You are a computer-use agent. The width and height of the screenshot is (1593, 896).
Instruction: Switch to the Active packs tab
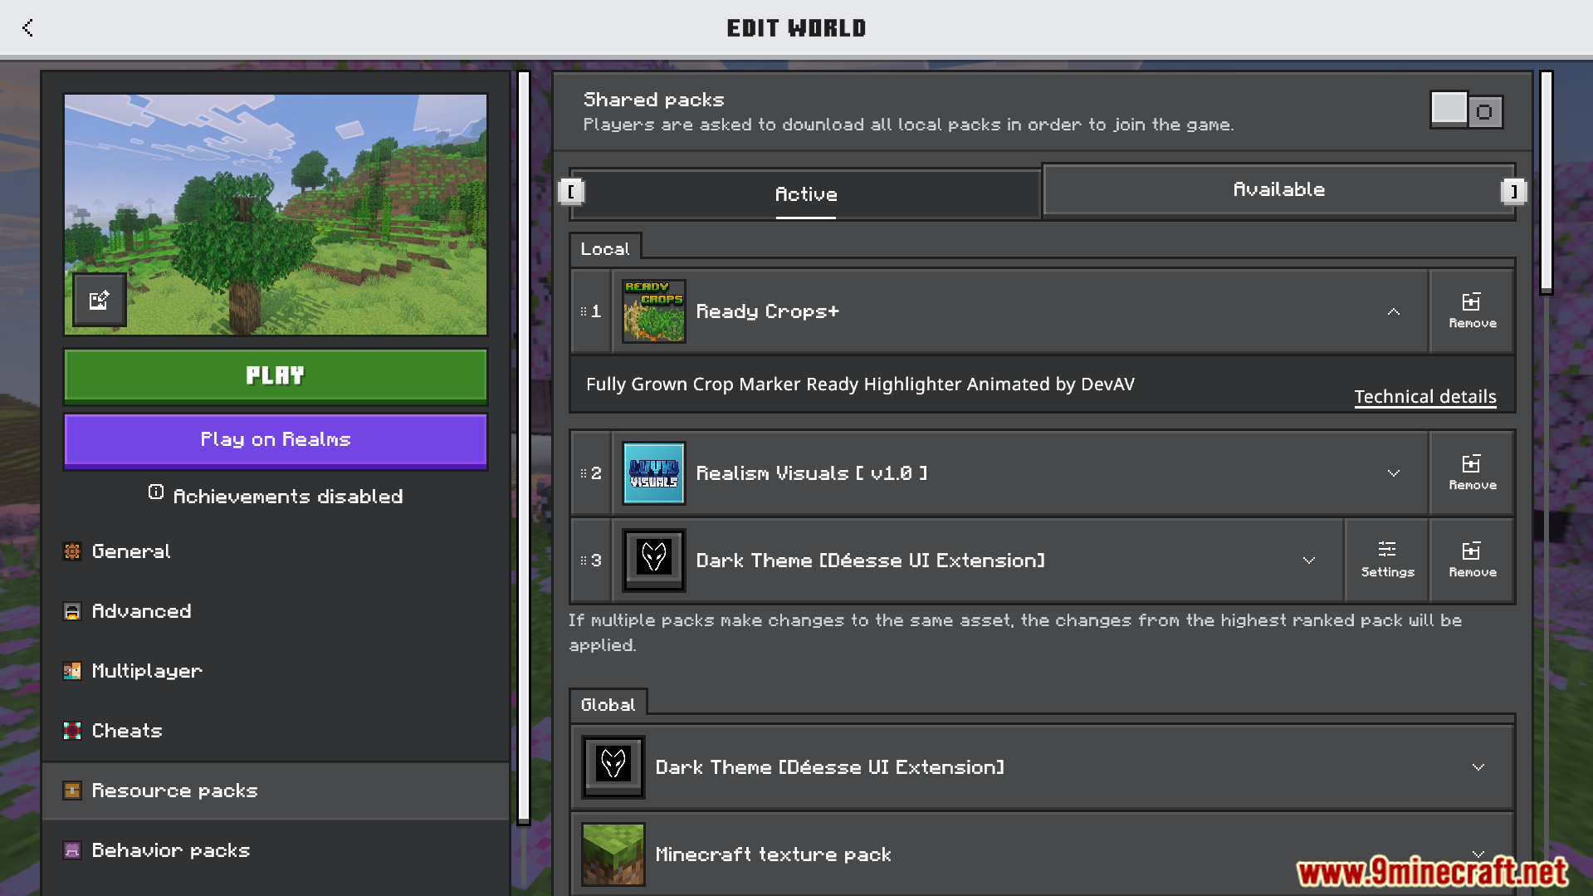(x=806, y=194)
